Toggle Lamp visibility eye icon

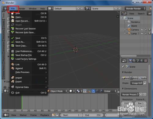pos(142,33)
